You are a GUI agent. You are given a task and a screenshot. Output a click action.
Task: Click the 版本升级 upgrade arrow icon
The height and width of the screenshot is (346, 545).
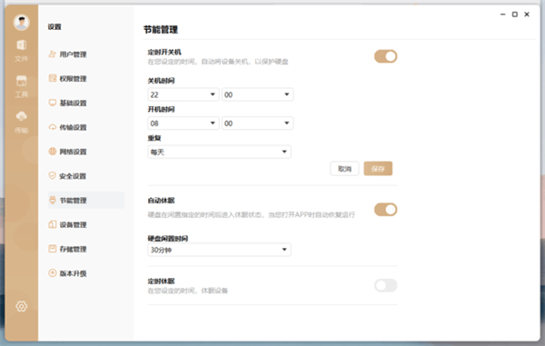tap(52, 273)
